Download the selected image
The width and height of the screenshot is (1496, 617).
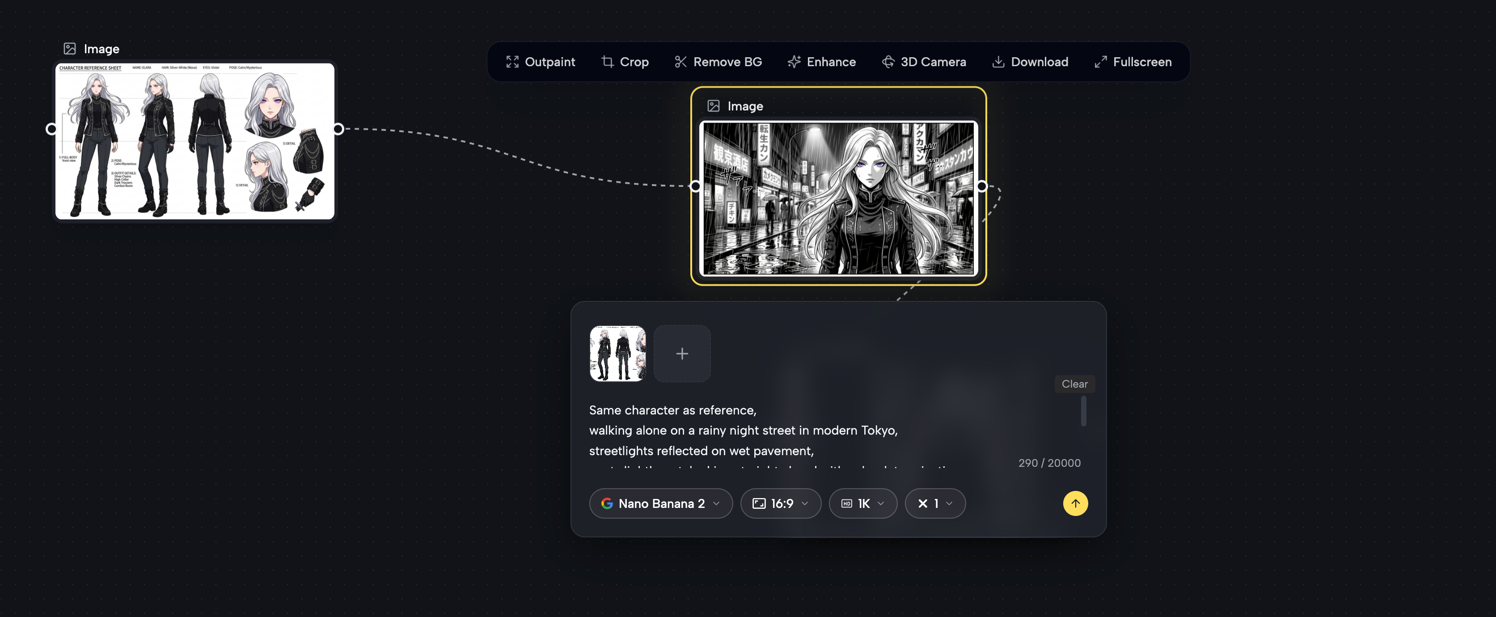(1030, 62)
